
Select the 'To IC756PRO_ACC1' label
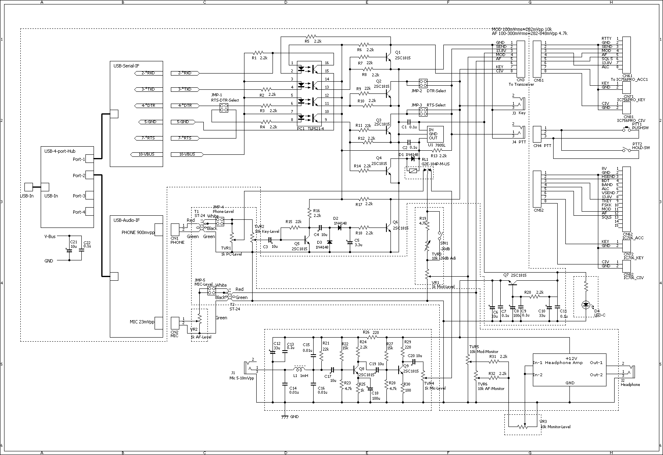pos(629,80)
